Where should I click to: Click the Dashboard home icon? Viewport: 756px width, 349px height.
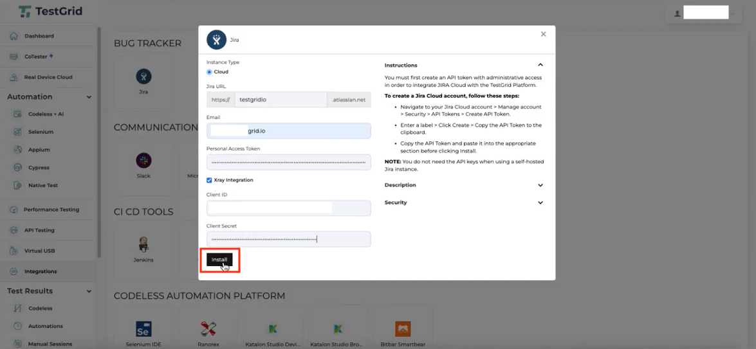[14, 36]
